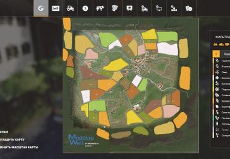
Task: Select the light green field at the map's top right
Action: point(168,37)
